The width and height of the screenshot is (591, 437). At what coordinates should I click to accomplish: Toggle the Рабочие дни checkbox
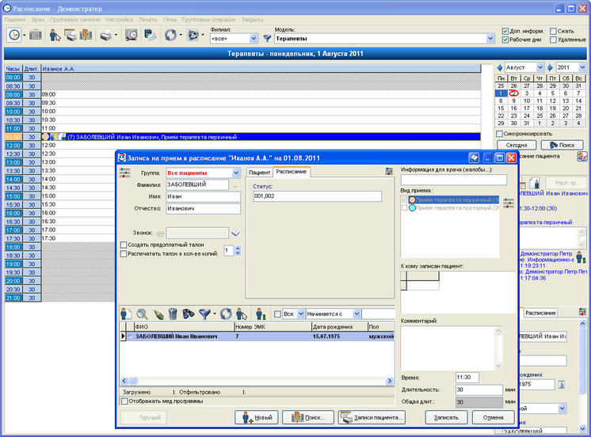[x=505, y=40]
